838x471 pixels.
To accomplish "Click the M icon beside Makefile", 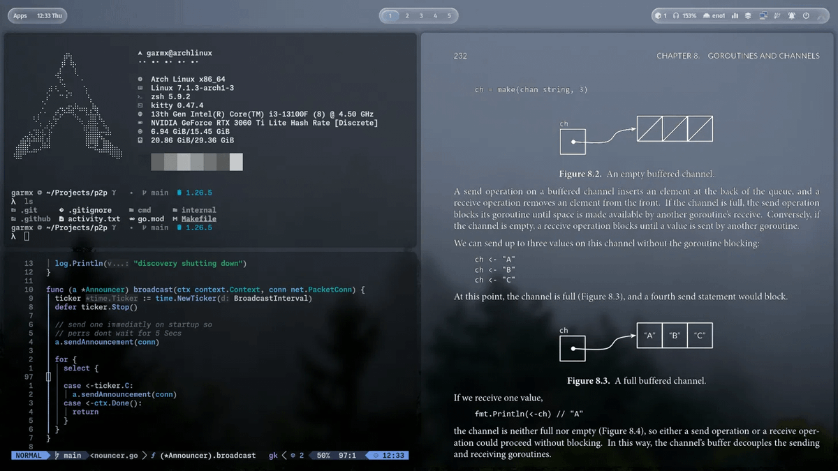I will [175, 218].
